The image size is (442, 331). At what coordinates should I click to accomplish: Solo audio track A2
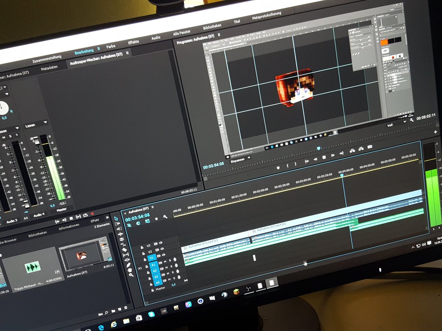click(x=172, y=266)
